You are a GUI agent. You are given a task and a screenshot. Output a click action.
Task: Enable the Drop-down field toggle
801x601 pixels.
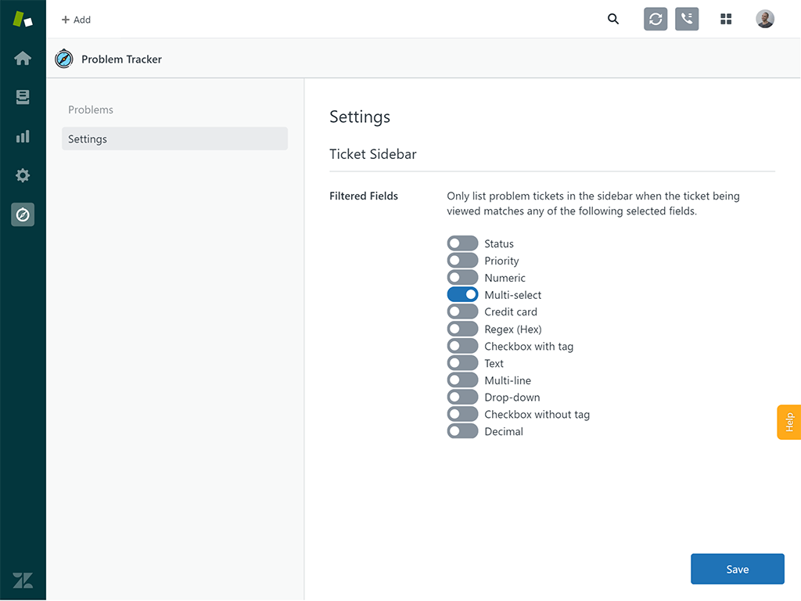[x=462, y=397]
